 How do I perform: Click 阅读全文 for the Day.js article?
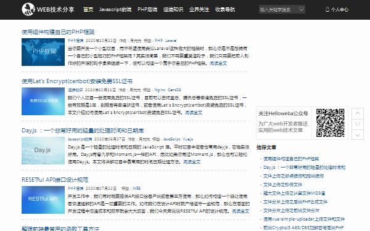192,161
